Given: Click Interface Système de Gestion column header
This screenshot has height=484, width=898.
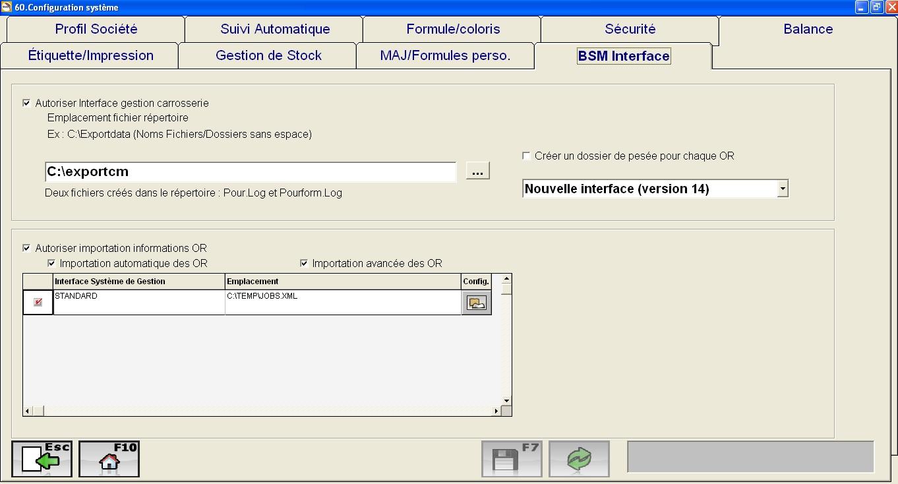Looking at the screenshot, I should (139, 282).
